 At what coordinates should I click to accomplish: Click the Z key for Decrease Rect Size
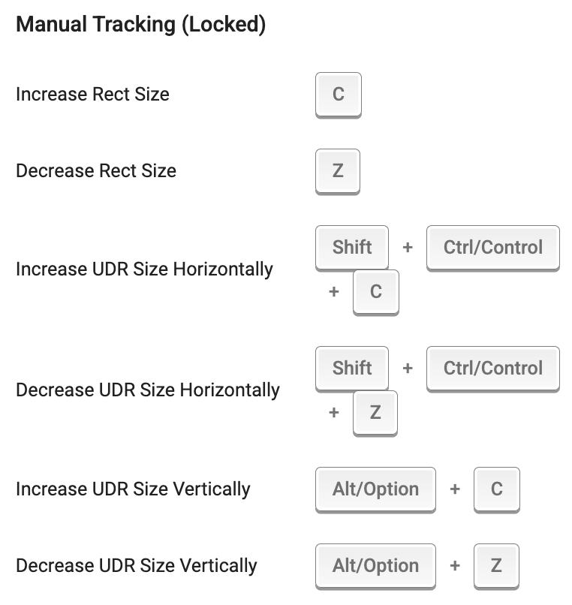(x=338, y=171)
